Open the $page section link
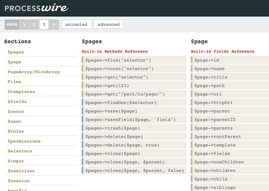This screenshot has height=191, width=269. click(x=41, y=62)
